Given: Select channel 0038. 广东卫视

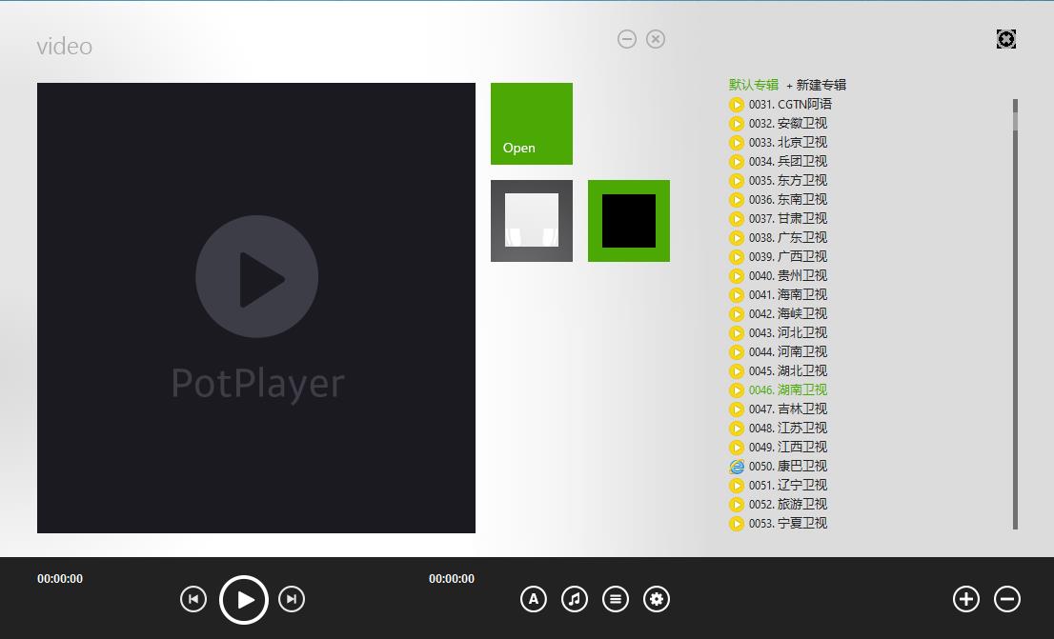Looking at the screenshot, I should click(x=779, y=238).
